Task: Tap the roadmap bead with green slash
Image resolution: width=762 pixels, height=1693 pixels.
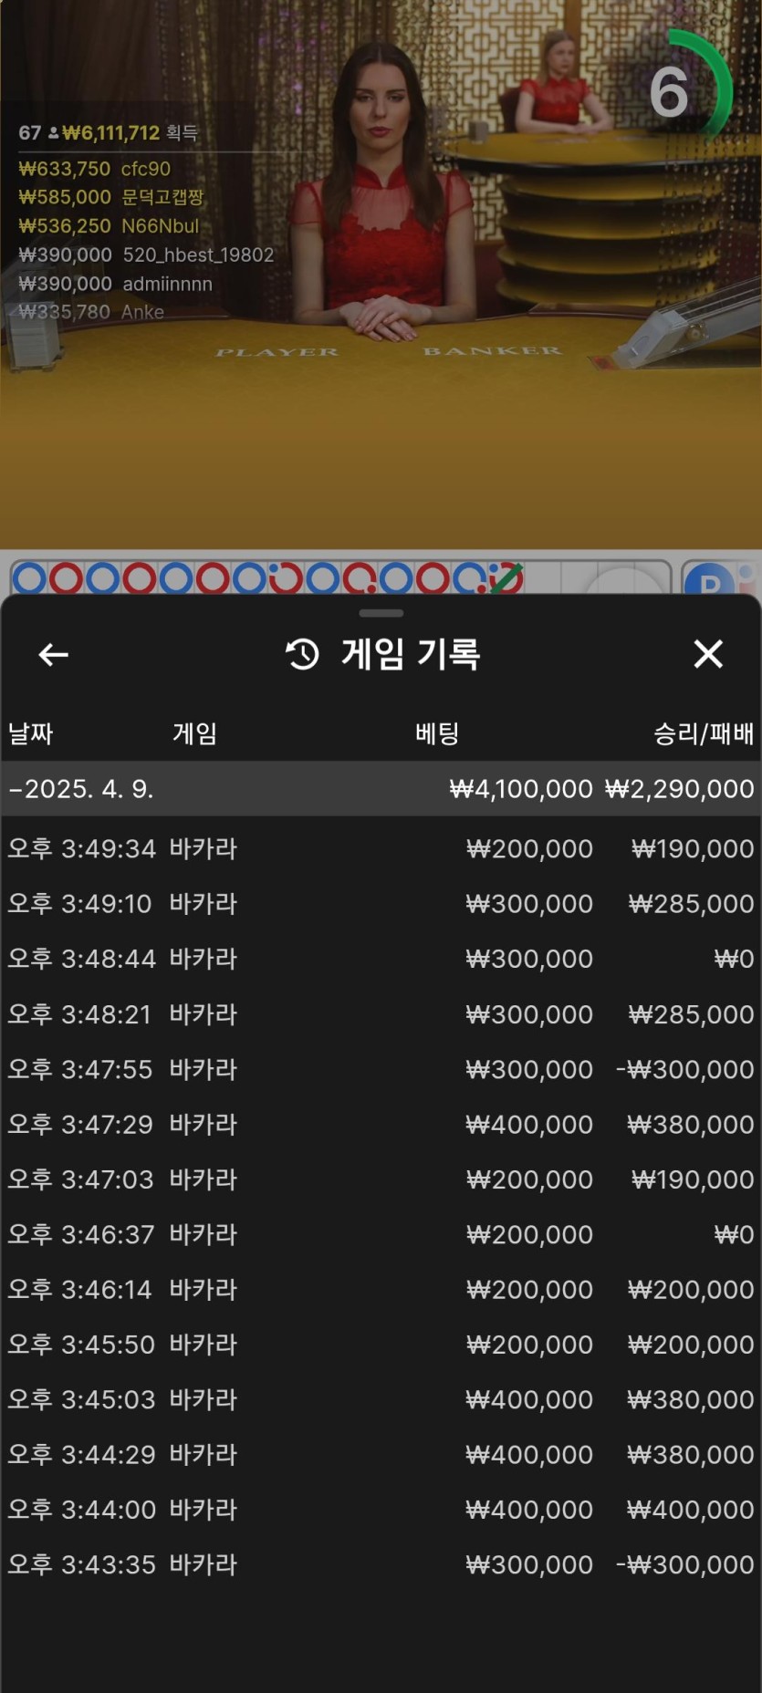Action: tap(506, 578)
